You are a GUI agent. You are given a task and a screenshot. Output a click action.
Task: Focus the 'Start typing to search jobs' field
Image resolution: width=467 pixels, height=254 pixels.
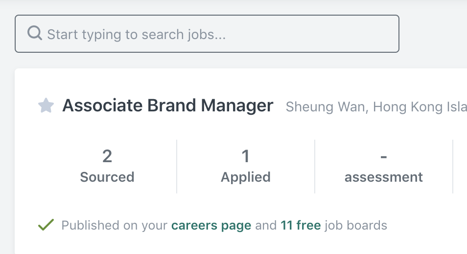(x=207, y=34)
